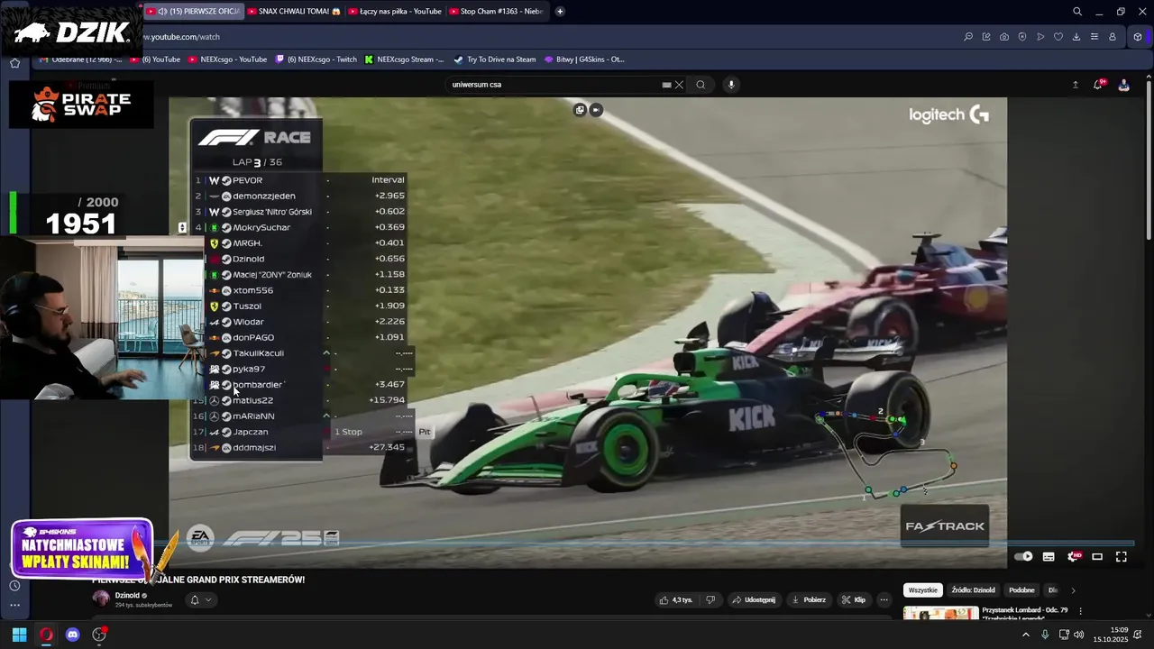Enter fullscreen video mode

coord(1122,556)
